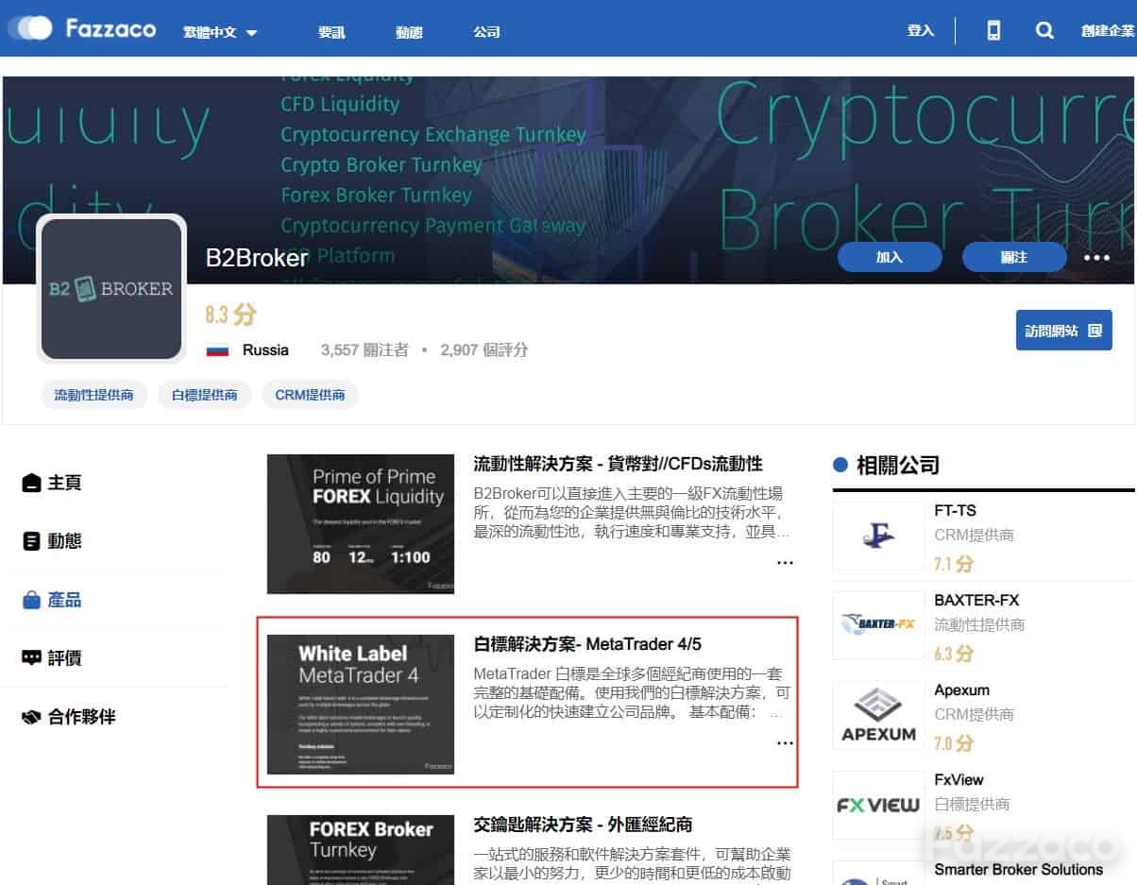Open the FOREX Broker Turnkey thumbnail
1137x885 pixels.
tap(361, 850)
